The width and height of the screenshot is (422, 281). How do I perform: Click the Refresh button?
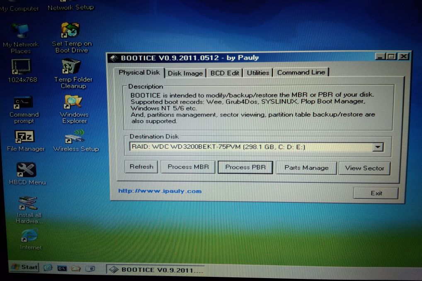[141, 167]
